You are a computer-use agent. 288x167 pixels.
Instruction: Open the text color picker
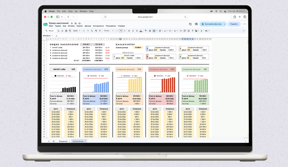[141, 31]
